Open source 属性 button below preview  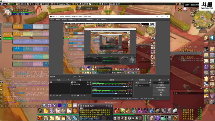[x=75, y=77]
